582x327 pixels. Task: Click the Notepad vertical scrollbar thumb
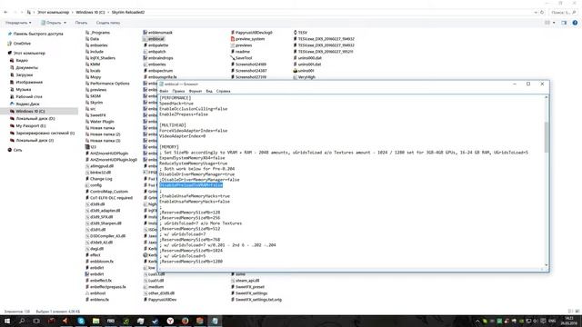[546, 137]
